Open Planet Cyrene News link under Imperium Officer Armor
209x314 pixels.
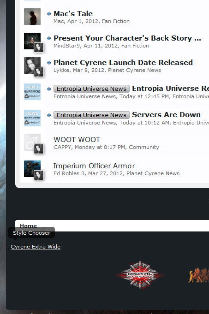[153, 173]
